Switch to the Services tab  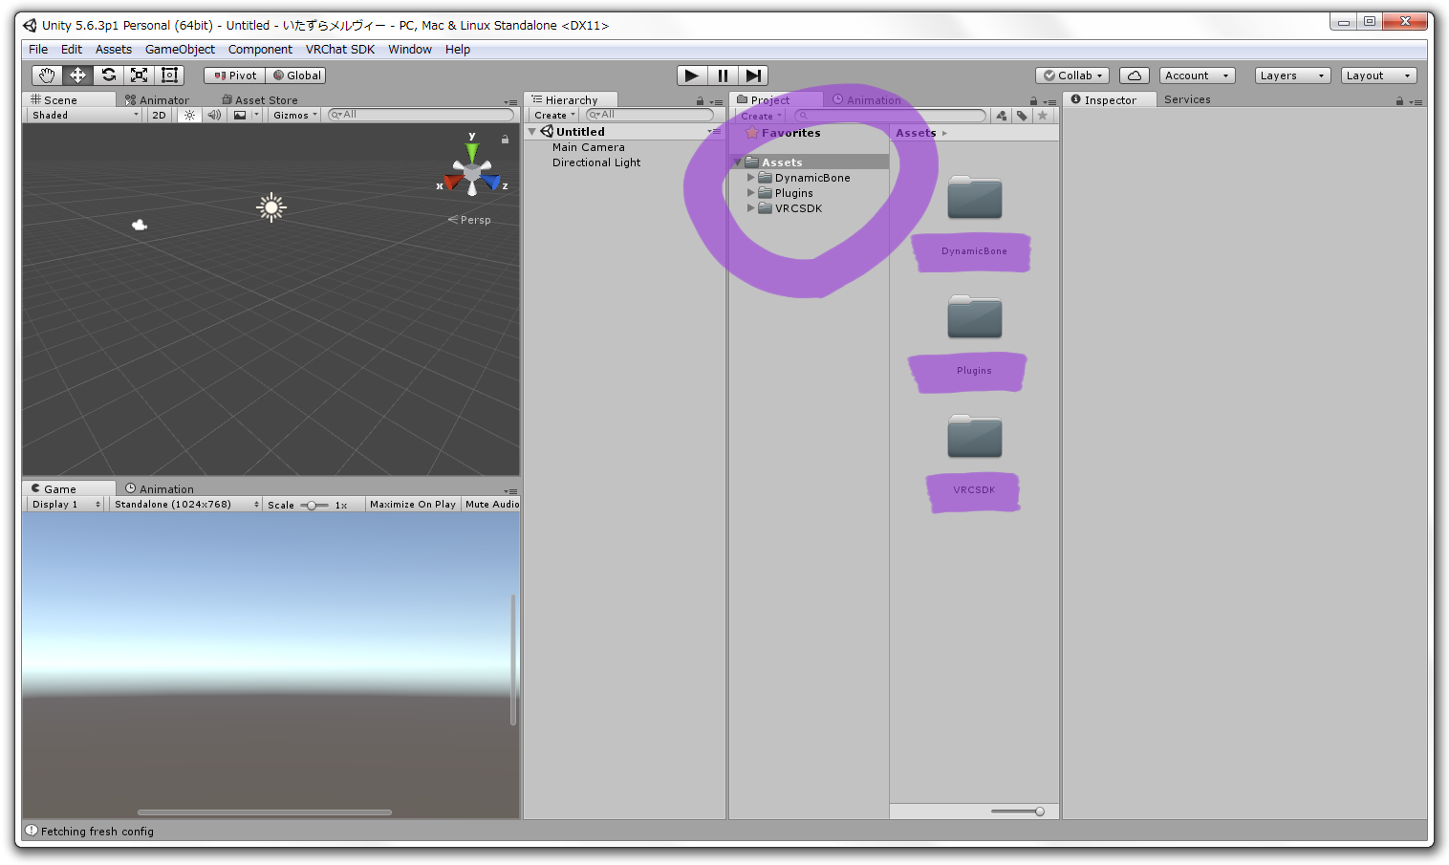[x=1187, y=99]
